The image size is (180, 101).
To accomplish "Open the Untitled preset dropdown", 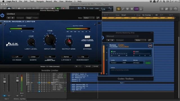I will [22, 14].
